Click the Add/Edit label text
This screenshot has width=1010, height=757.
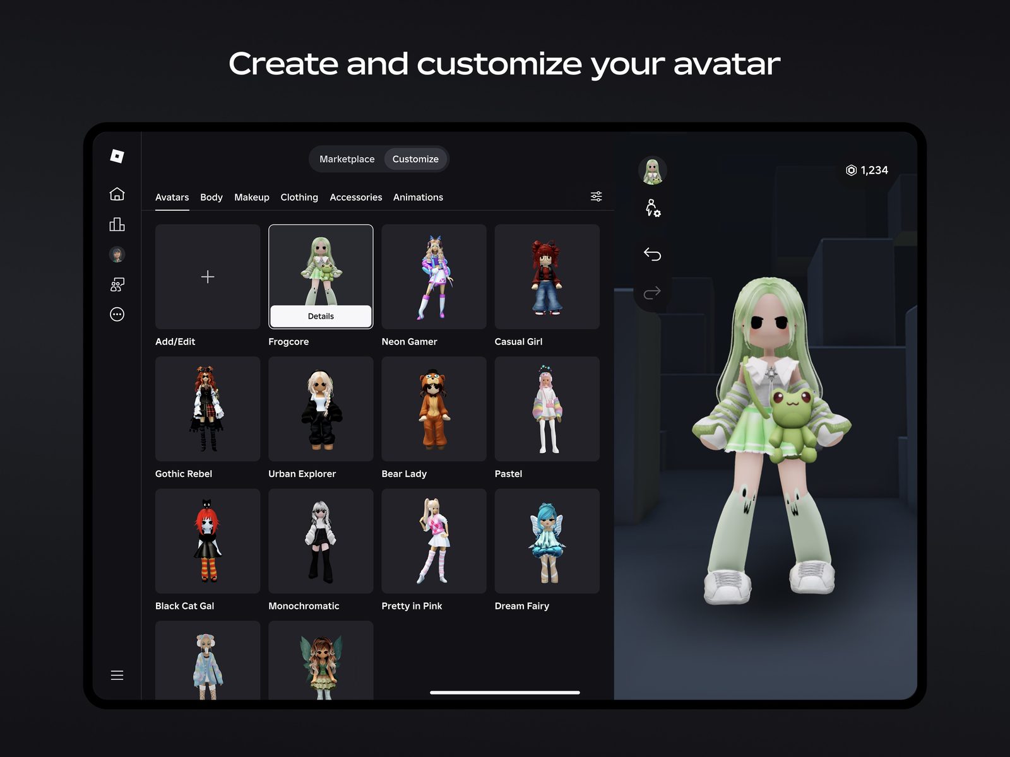tap(175, 341)
